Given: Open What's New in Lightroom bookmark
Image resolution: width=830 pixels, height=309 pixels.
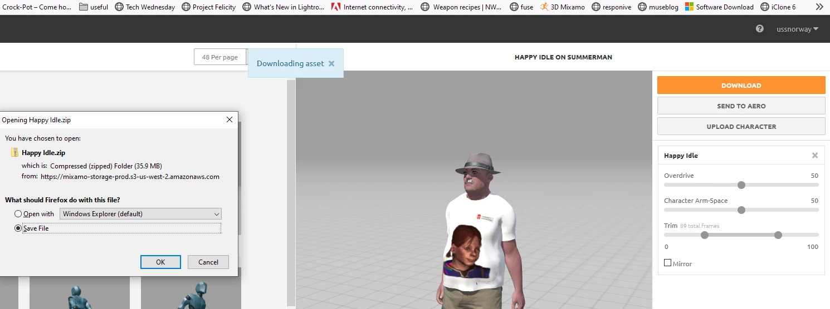Looking at the screenshot, I should pyautogui.click(x=284, y=7).
